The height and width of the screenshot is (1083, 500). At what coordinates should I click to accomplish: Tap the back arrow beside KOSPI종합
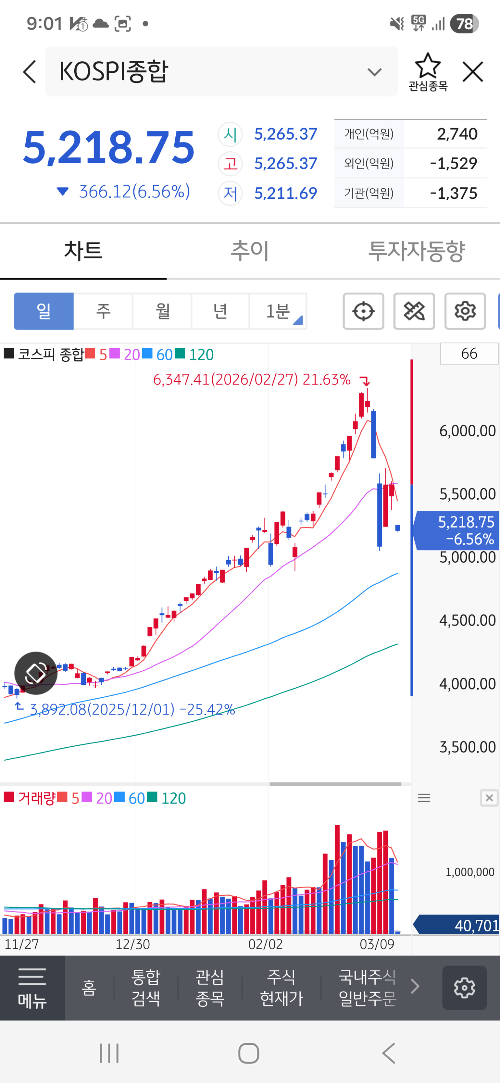[x=29, y=71]
